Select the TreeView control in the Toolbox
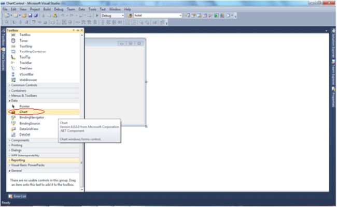The height and width of the screenshot is (208, 337). click(x=43, y=68)
